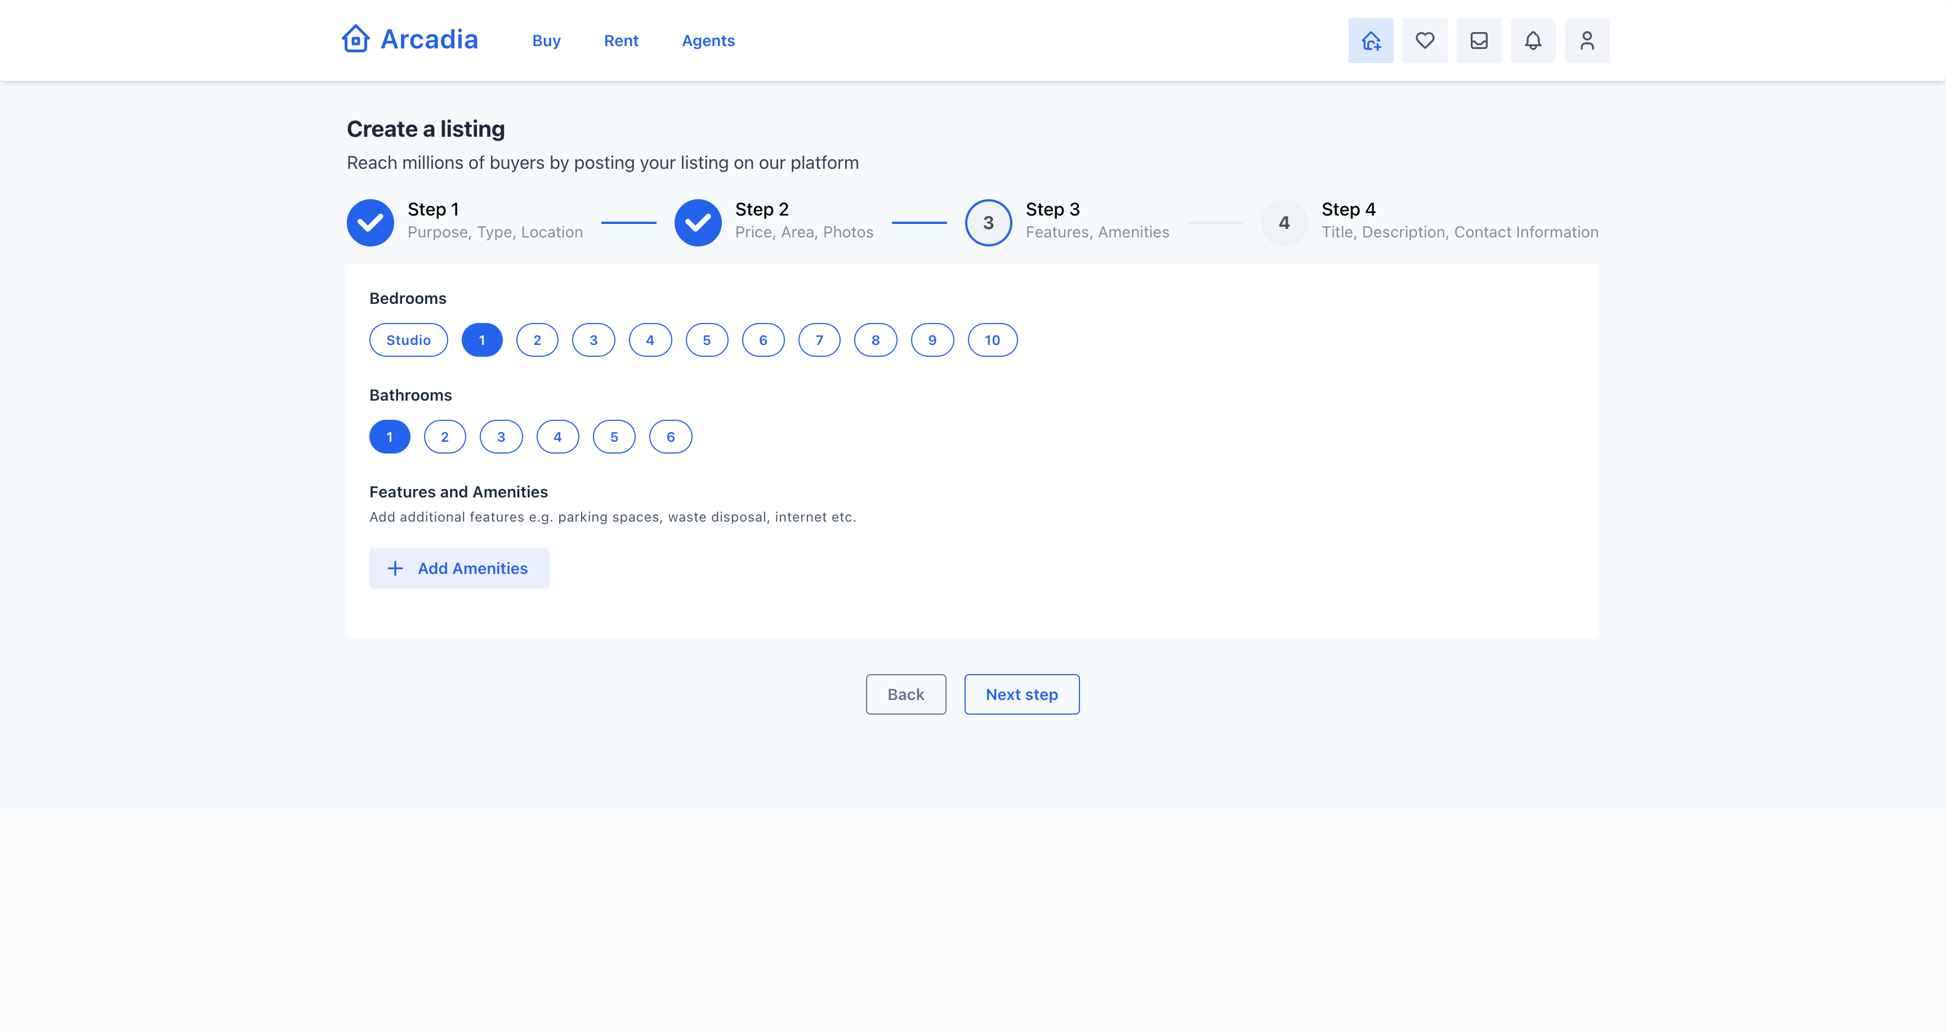Open the Buy menu item
Viewport: 1946px width, 1032px height.
point(546,41)
